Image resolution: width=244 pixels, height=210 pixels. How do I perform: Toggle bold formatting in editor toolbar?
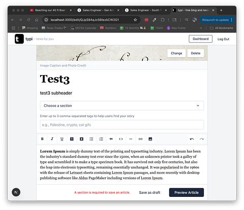coord(42,139)
